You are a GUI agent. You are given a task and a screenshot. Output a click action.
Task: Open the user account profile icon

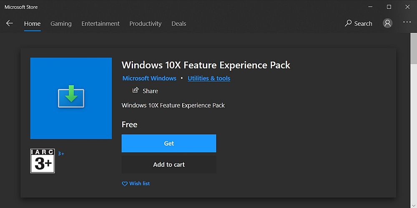coord(387,23)
